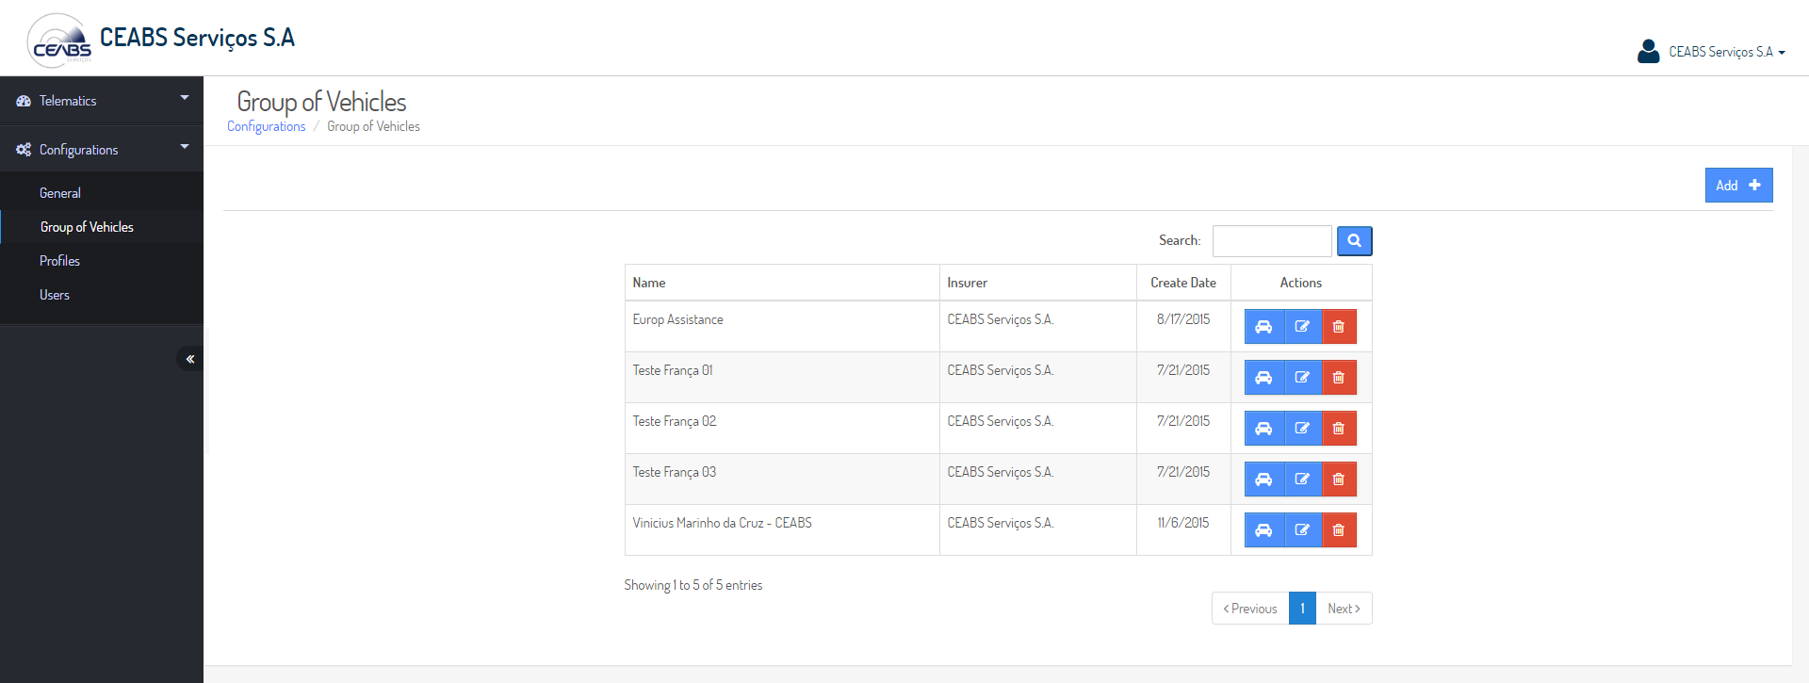The height and width of the screenshot is (683, 1809).
Task: Open vehicles for Teste França 02
Action: tap(1263, 429)
